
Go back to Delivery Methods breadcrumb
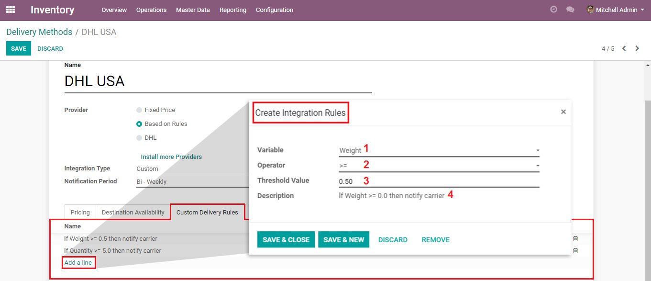(x=39, y=32)
